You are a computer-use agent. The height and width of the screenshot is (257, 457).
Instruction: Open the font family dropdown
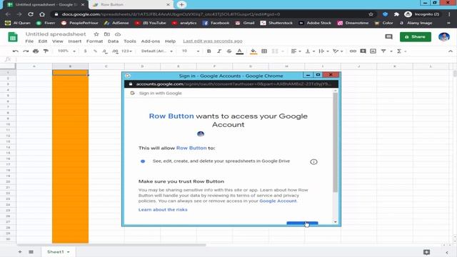point(157,51)
